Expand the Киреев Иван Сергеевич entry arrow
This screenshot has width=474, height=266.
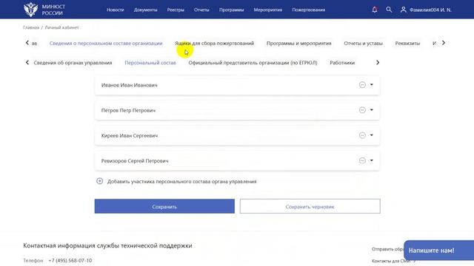click(372, 135)
